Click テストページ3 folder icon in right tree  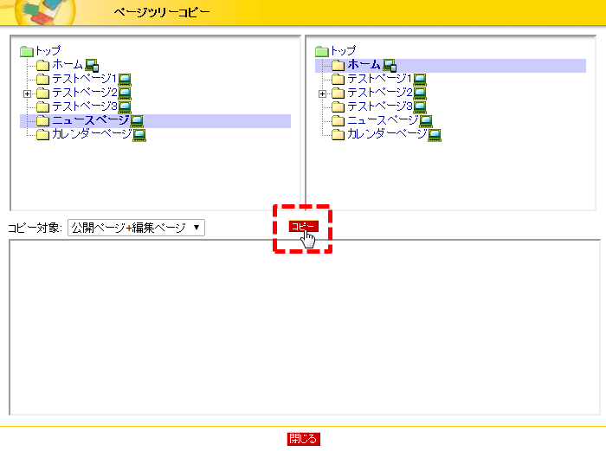338,106
